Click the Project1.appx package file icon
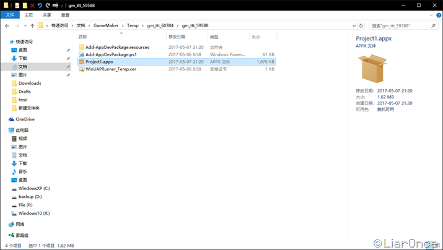 tap(81, 62)
